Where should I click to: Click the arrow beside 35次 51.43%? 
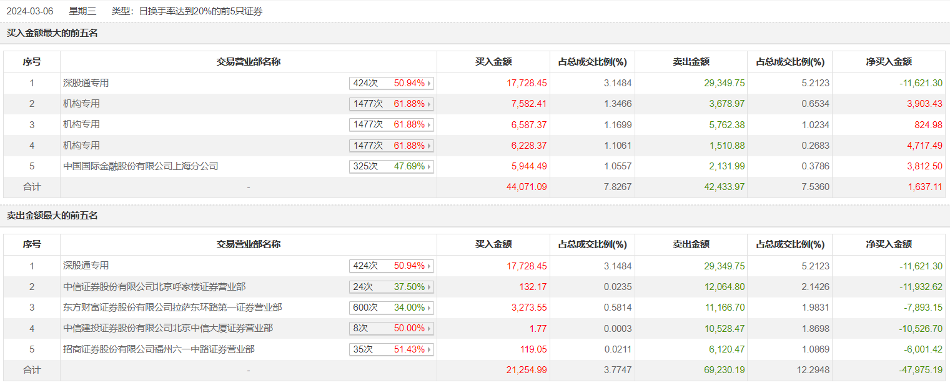tap(429, 349)
